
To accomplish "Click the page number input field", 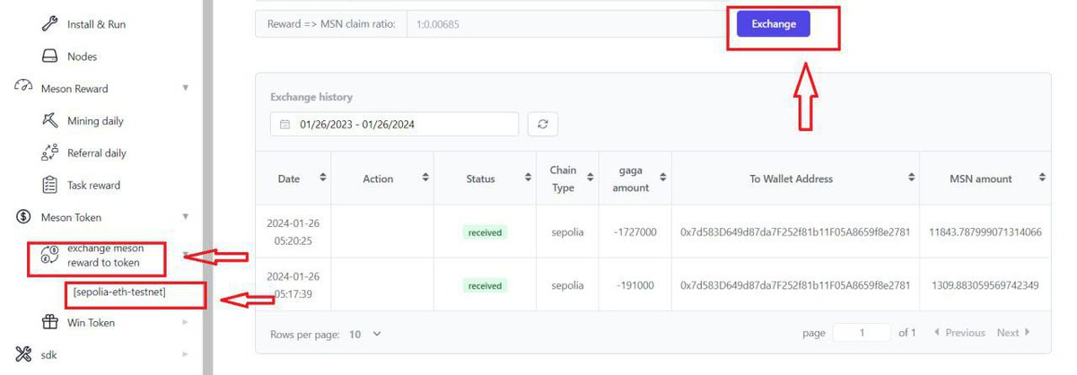I will 862,333.
